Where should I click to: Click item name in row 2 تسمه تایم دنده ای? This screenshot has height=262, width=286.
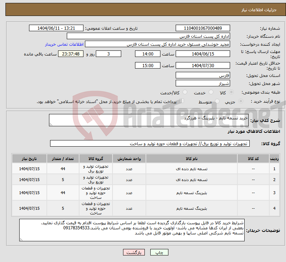(x=192, y=180)
